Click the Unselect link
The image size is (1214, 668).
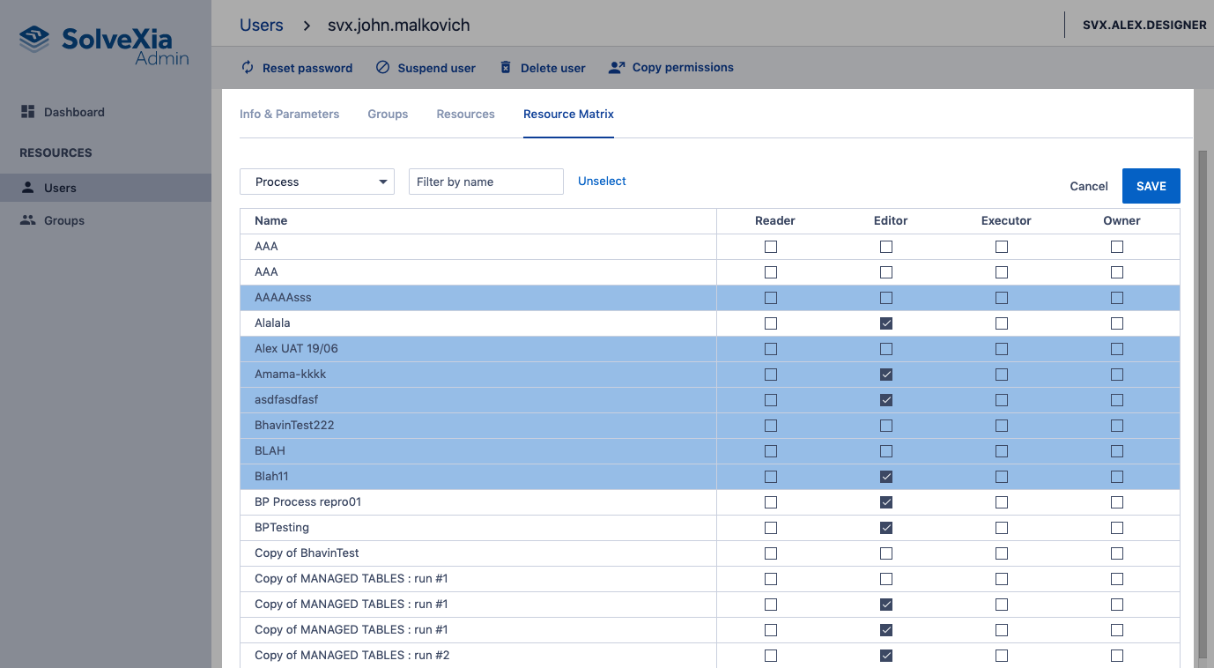[x=602, y=181]
